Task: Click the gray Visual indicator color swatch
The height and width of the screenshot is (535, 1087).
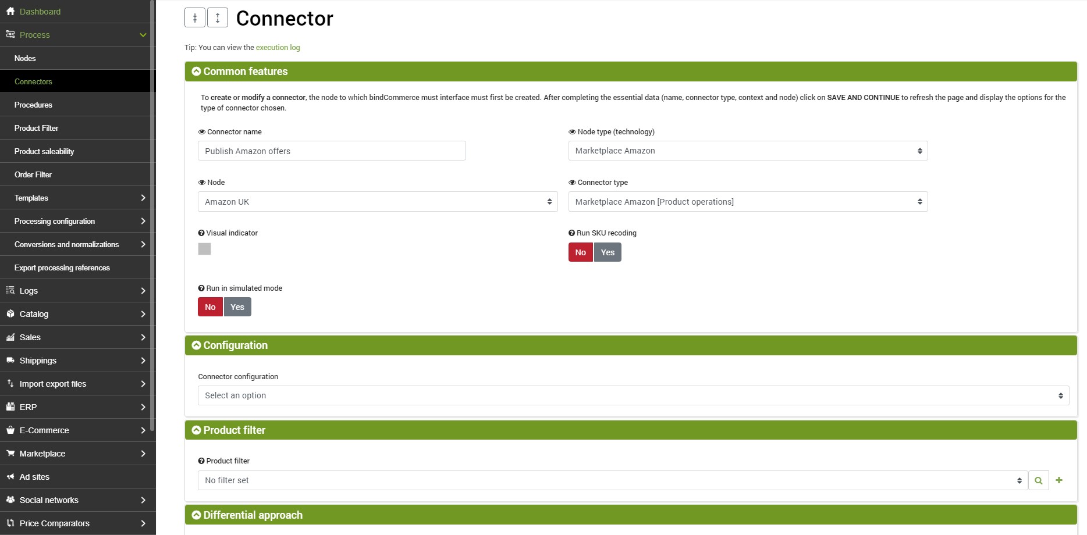Action: click(x=204, y=249)
